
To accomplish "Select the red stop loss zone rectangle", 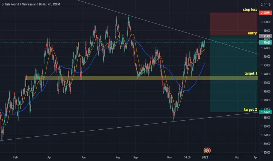I will pyautogui.click(x=233, y=24).
